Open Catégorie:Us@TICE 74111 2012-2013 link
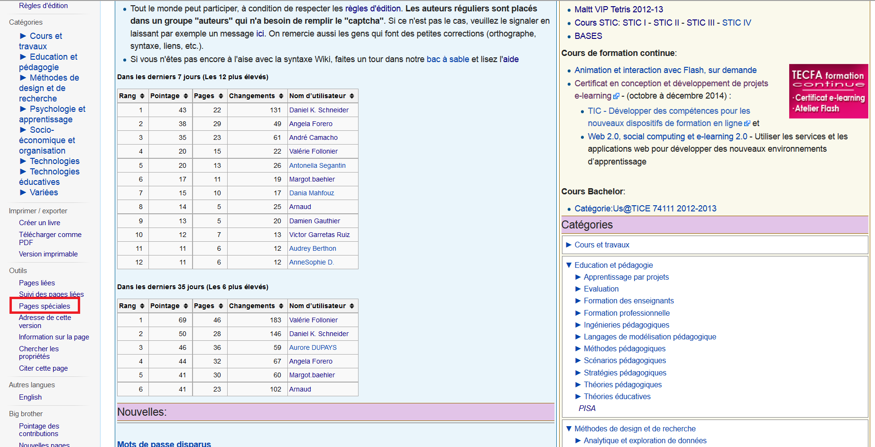Viewport: 875px width, 447px height. (645, 209)
